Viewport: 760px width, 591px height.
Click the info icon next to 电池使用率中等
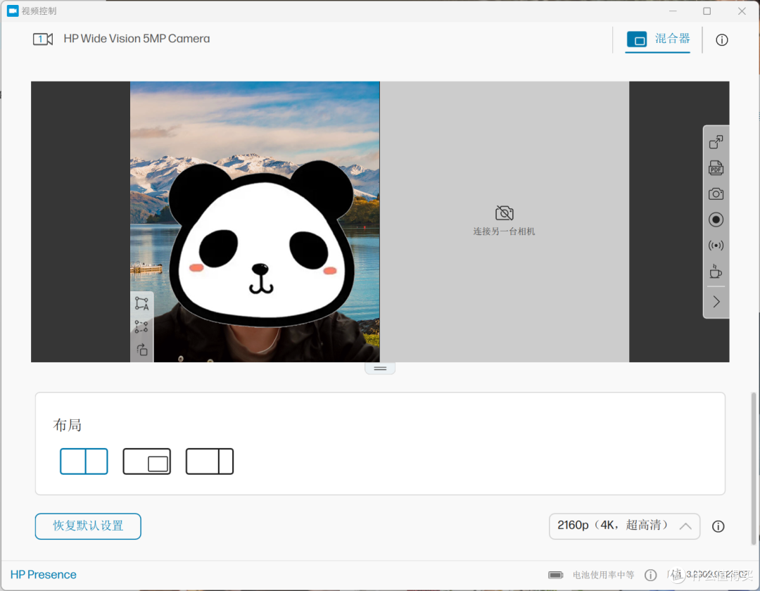[x=650, y=575]
